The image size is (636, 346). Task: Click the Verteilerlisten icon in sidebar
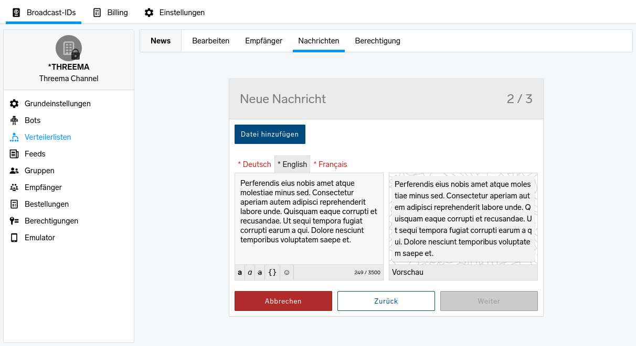tap(14, 137)
